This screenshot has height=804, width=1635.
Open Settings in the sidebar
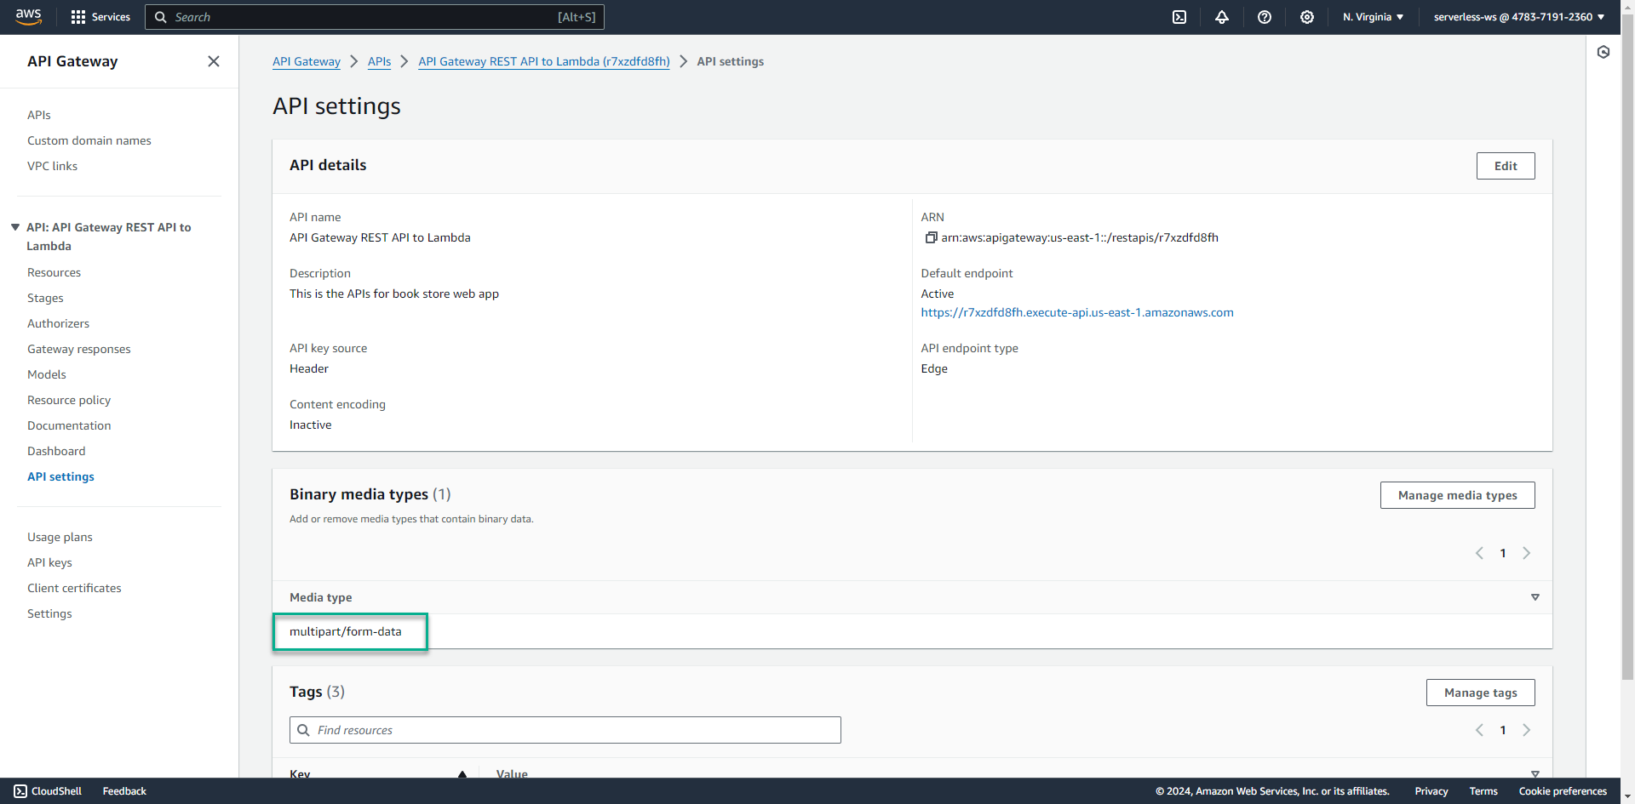(x=49, y=613)
